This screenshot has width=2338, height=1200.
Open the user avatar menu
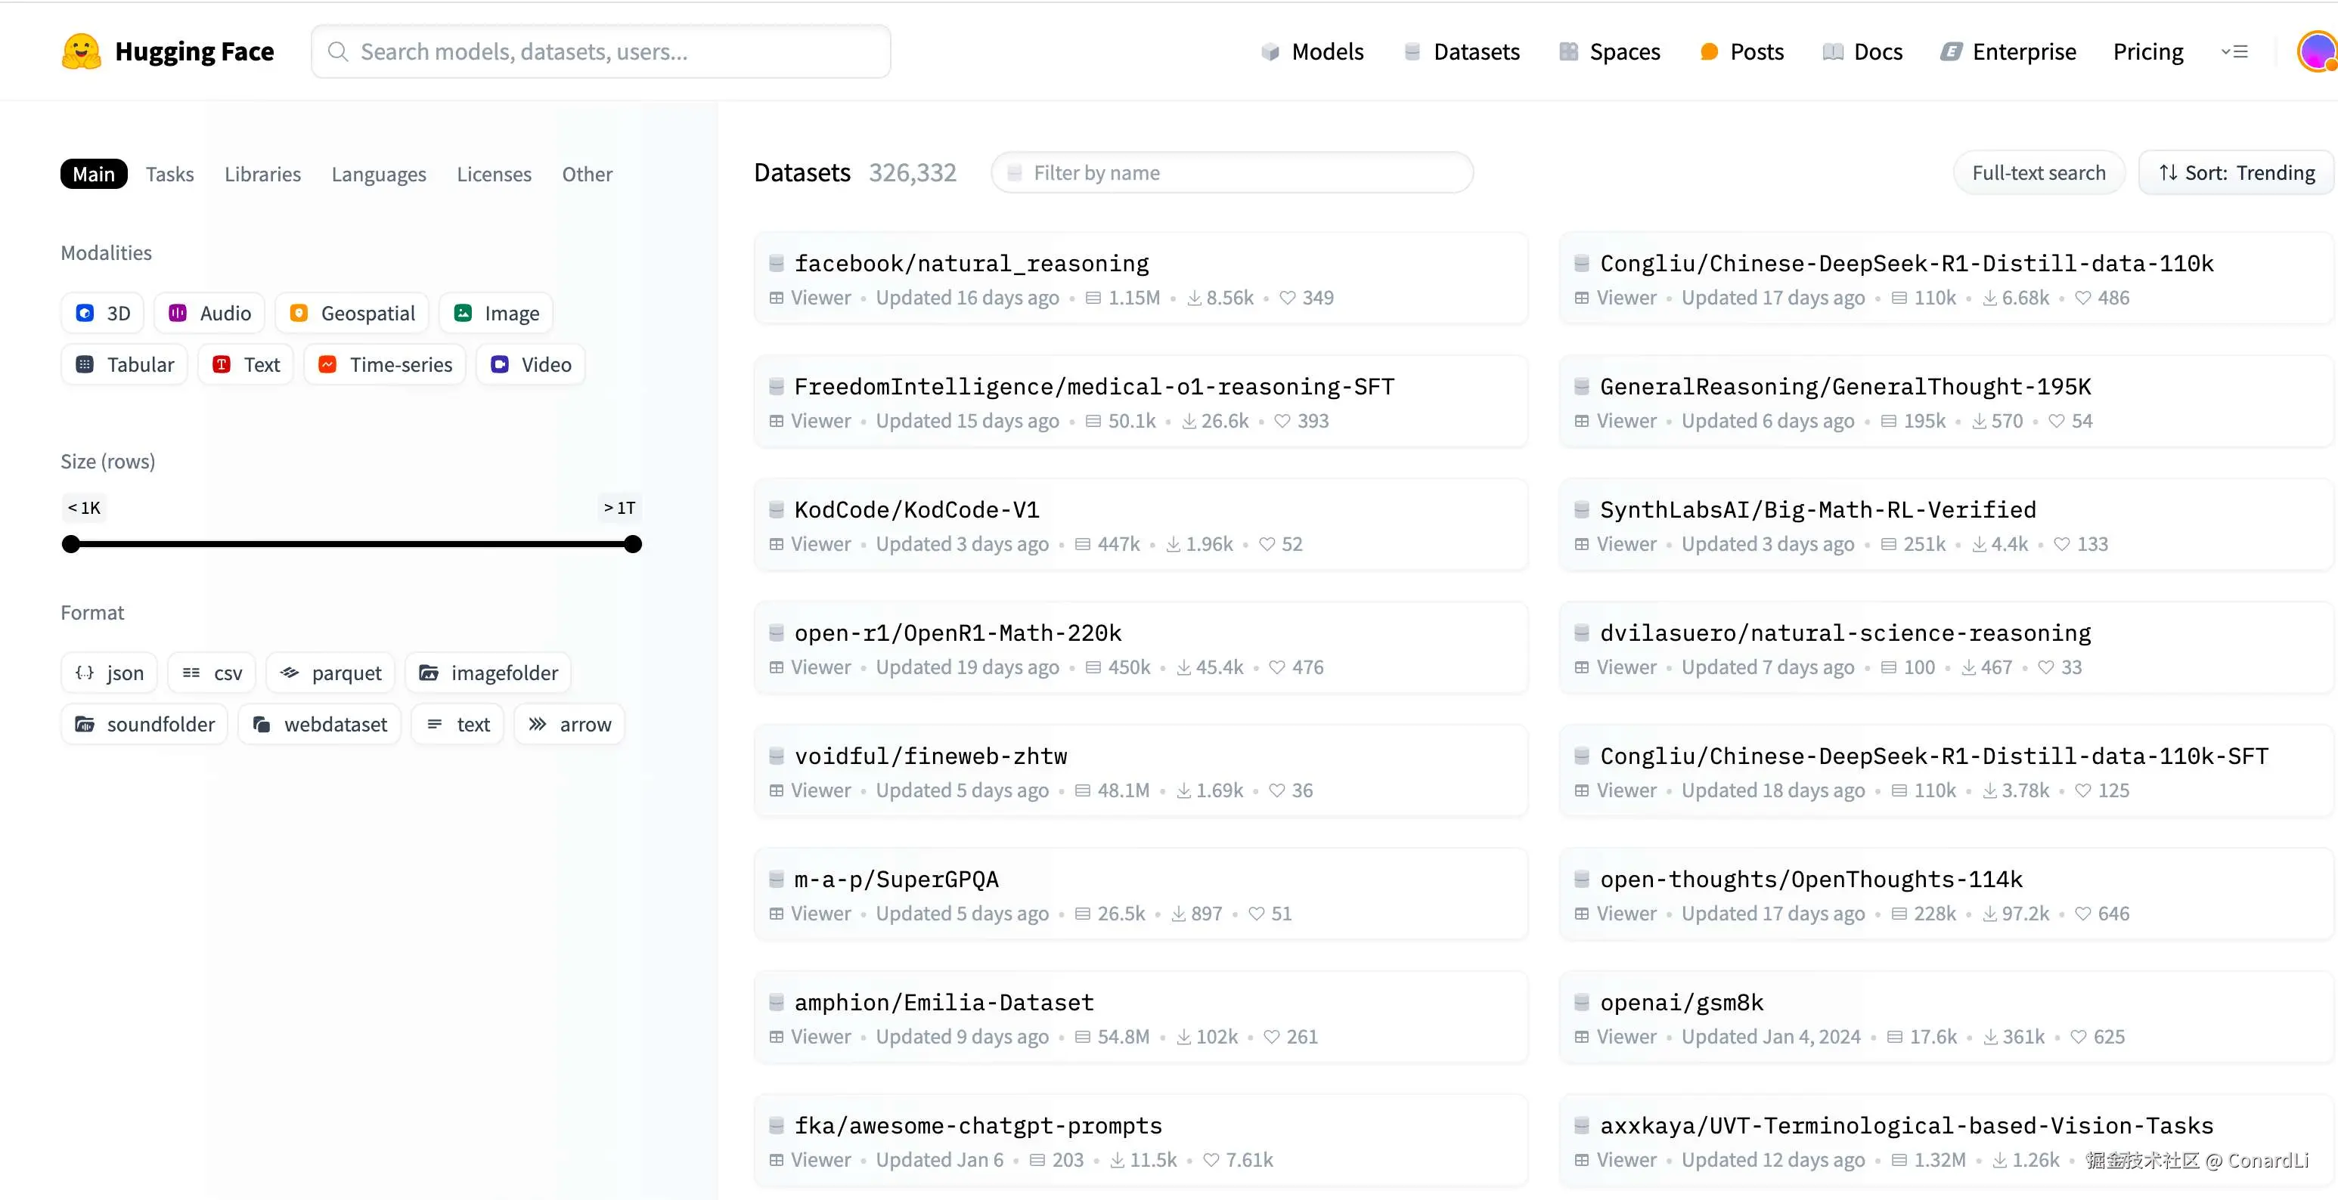pos(2317,51)
